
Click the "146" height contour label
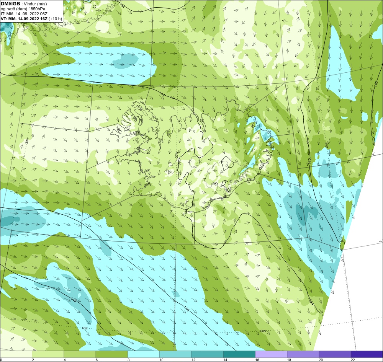pyautogui.click(x=187, y=309)
